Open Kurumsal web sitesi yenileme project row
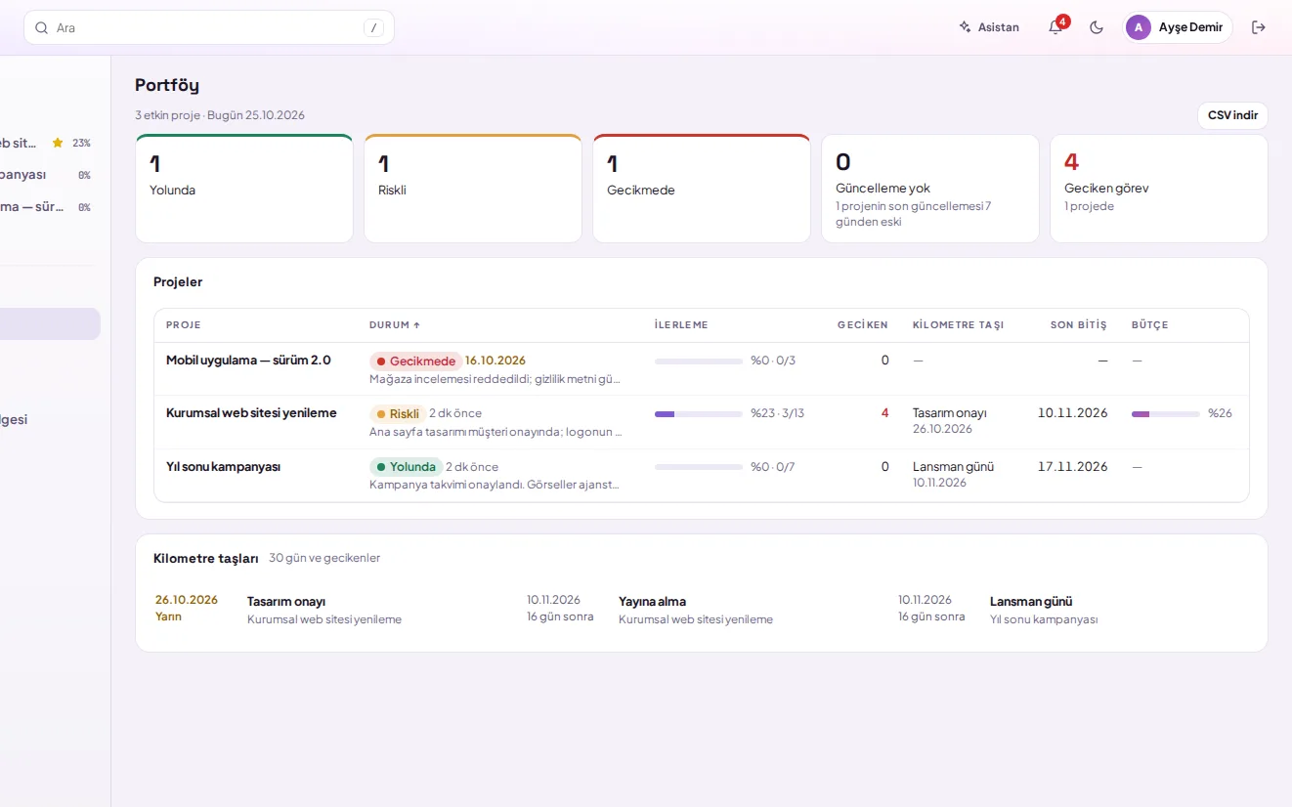 pos(702,422)
